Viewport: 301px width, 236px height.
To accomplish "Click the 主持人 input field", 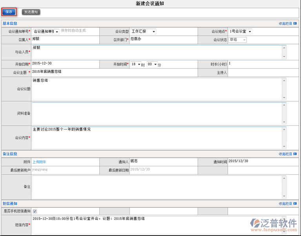I will pyautogui.click(x=263, y=73).
